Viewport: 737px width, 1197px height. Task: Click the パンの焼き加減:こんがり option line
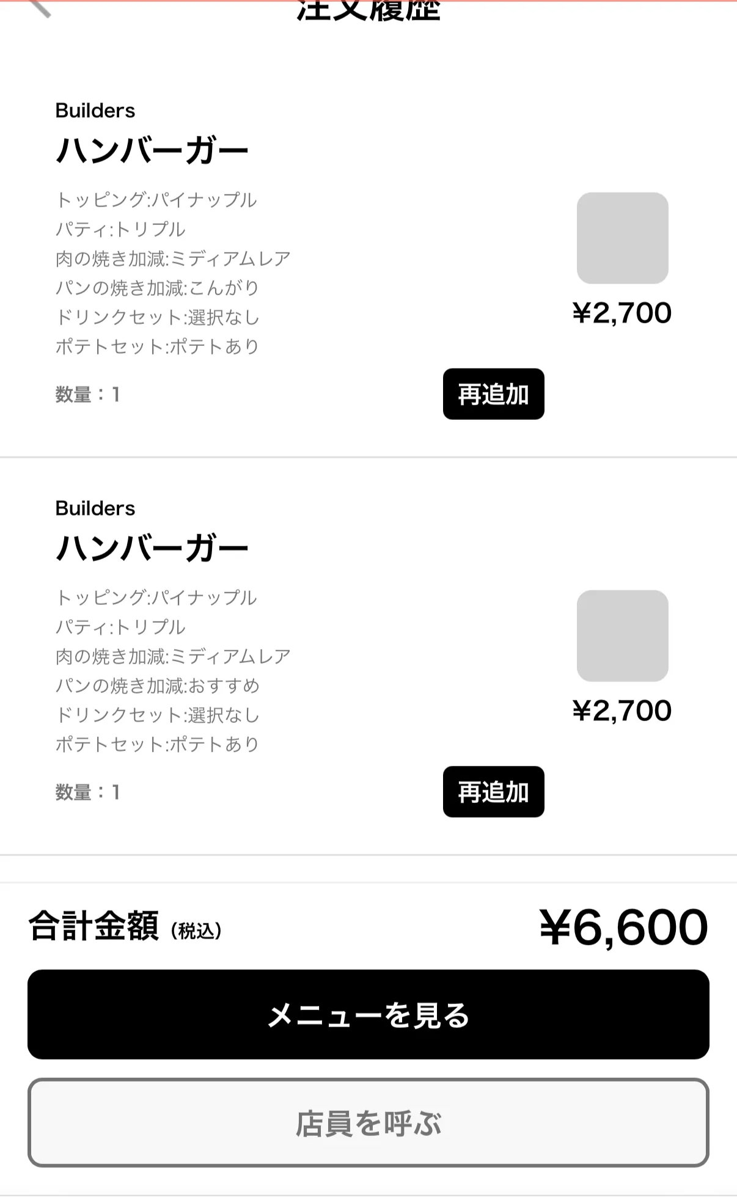(157, 288)
